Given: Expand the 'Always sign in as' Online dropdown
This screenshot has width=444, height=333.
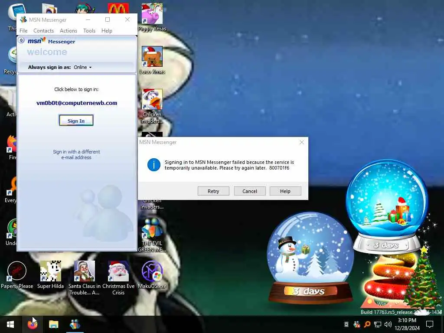Looking at the screenshot, I should coord(83,67).
